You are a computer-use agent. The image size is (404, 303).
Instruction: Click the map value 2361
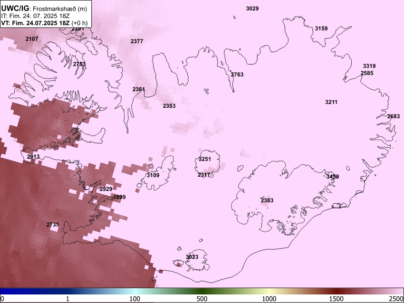(139, 89)
